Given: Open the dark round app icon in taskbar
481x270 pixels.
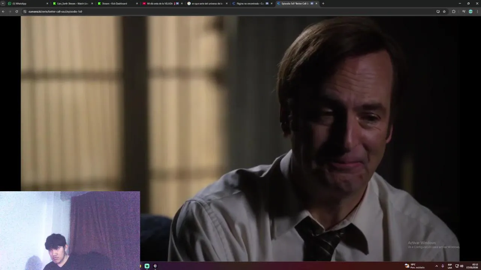Looking at the screenshot, I should pos(155,266).
